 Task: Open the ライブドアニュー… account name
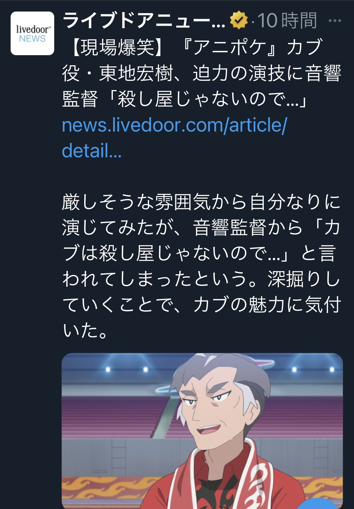[x=144, y=20]
